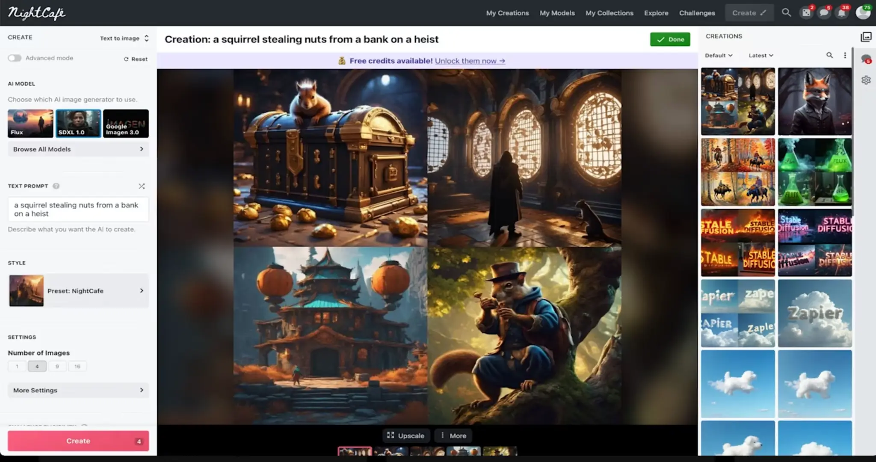This screenshot has height=462, width=876.
Task: Click the pink Create button
Action: (78, 441)
